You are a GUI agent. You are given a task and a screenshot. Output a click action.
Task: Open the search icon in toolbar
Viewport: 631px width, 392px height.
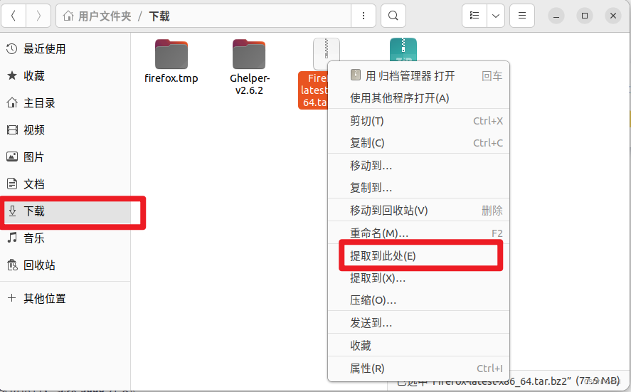(393, 16)
